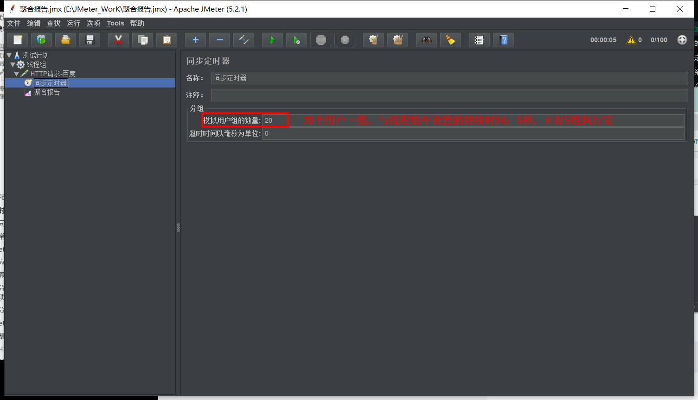Open the 文件 menu
This screenshot has width=698, height=400.
13,23
